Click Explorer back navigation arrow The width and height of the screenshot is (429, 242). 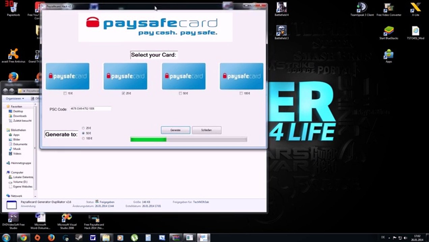tap(5, 91)
